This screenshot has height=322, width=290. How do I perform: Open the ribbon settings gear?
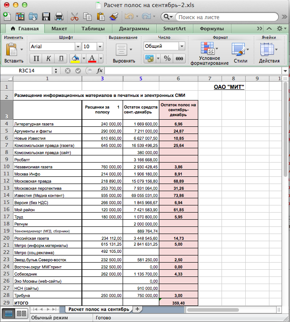(280, 29)
